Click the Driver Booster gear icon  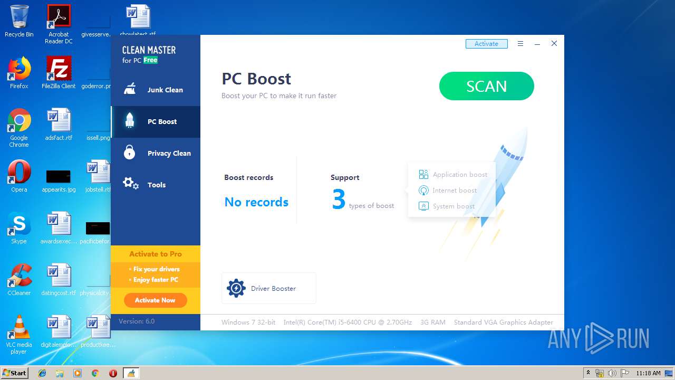click(236, 288)
